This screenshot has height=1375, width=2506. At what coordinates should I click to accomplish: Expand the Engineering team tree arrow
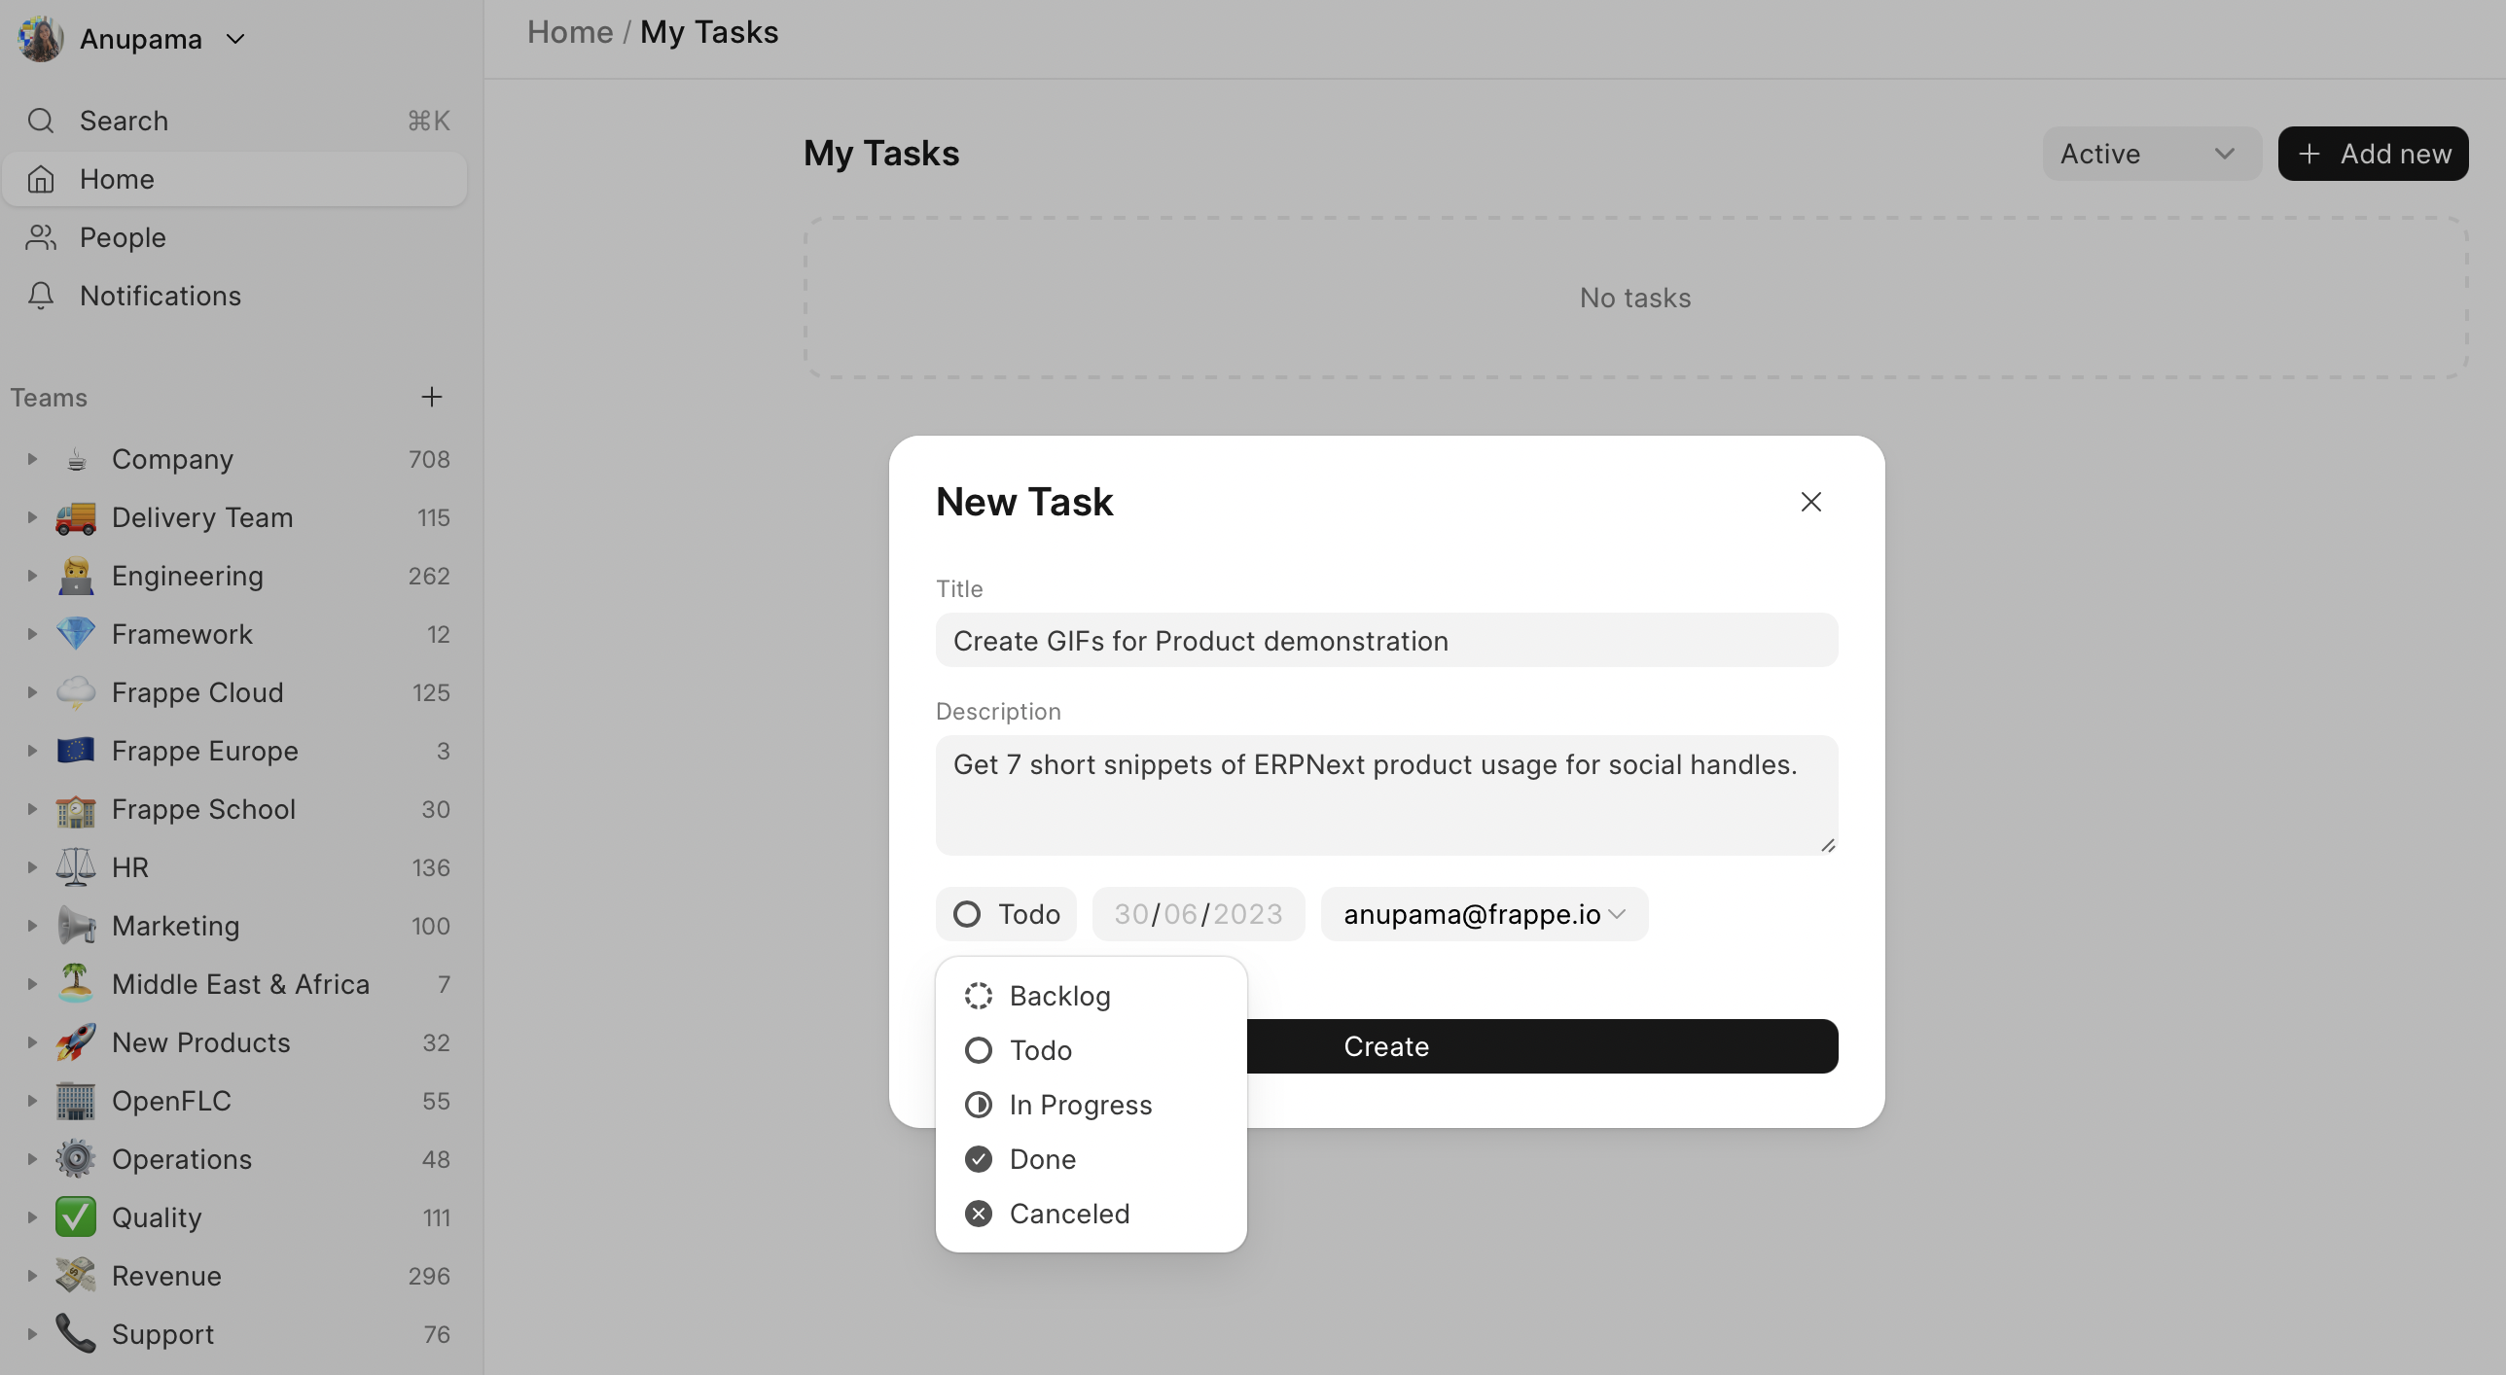pos(32,576)
